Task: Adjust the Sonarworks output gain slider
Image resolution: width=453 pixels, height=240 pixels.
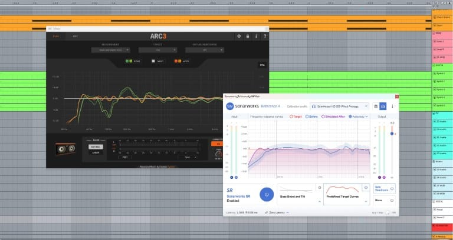Action: (x=392, y=134)
